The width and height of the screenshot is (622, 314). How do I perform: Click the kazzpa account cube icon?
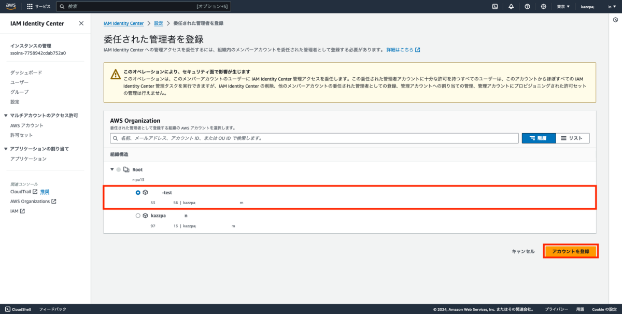pyautogui.click(x=146, y=215)
